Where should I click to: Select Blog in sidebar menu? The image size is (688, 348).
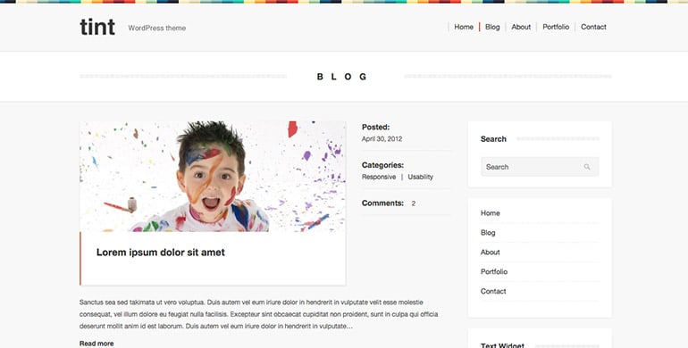[488, 233]
